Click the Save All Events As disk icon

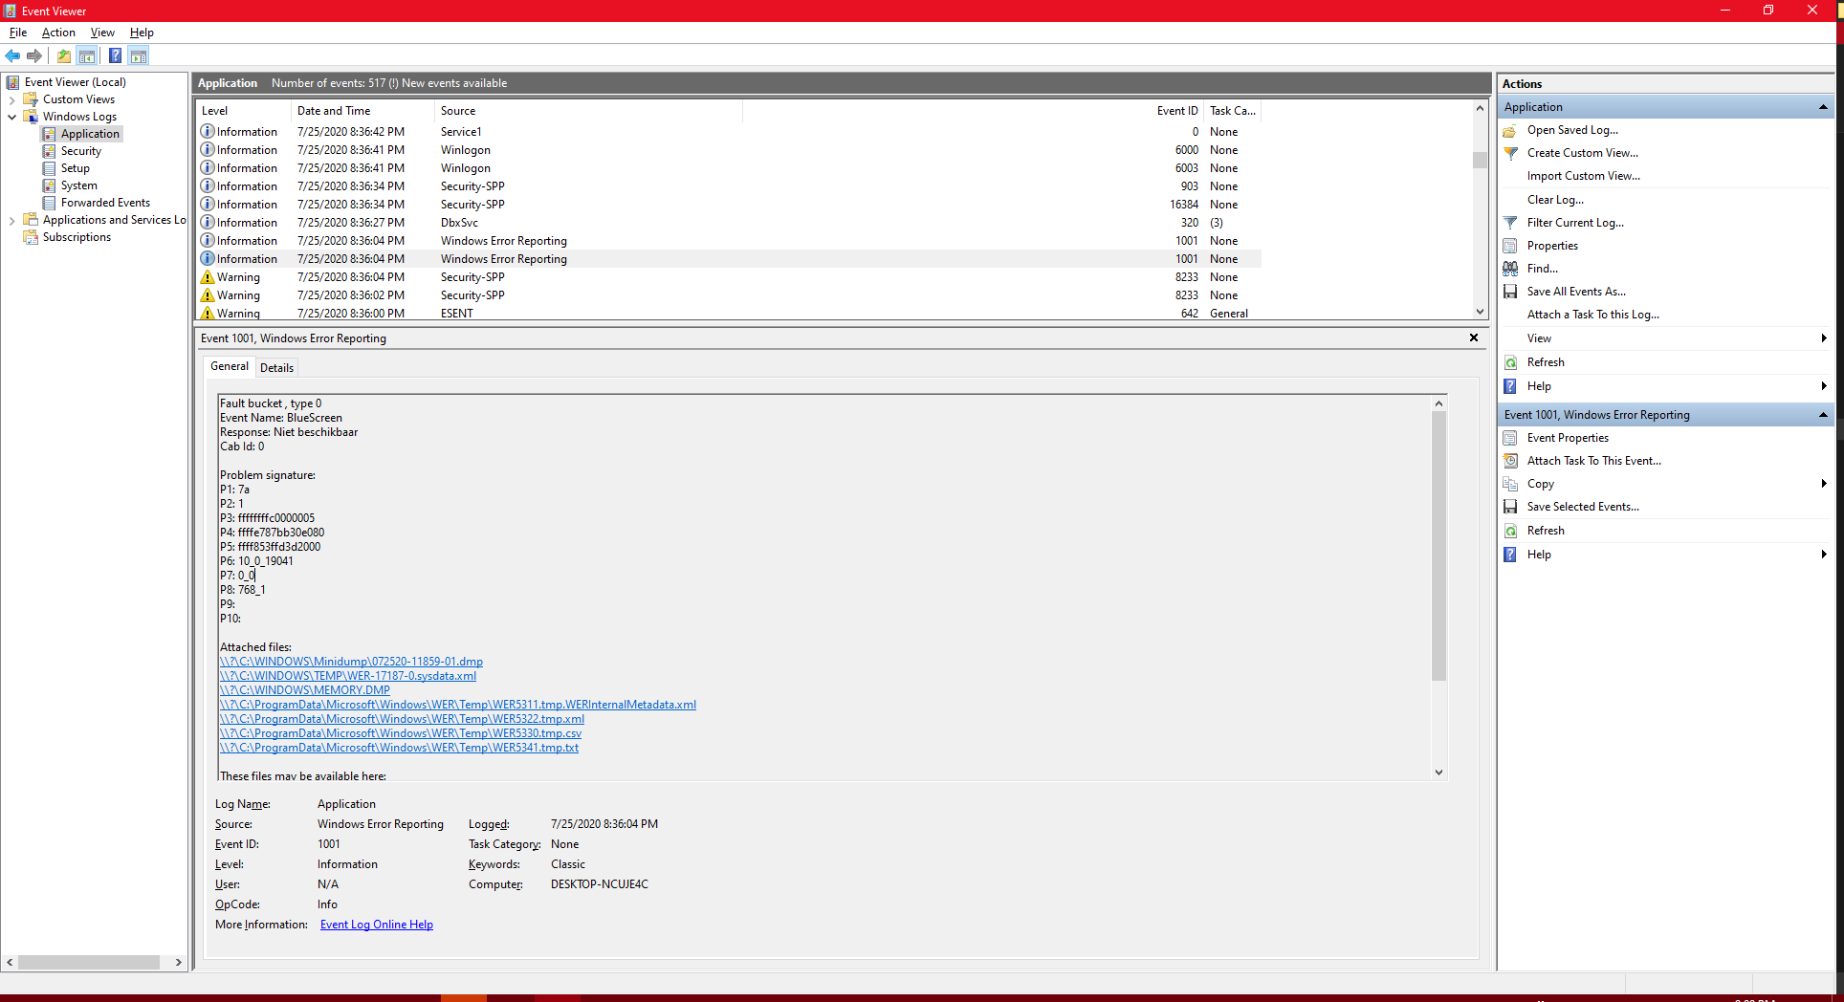pyautogui.click(x=1510, y=292)
